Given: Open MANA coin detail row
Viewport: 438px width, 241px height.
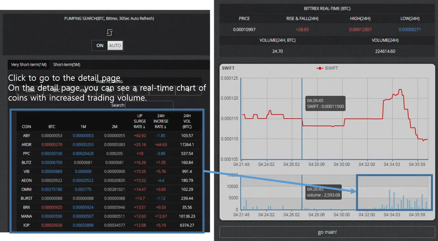Looking at the screenshot, I should 109,216.
